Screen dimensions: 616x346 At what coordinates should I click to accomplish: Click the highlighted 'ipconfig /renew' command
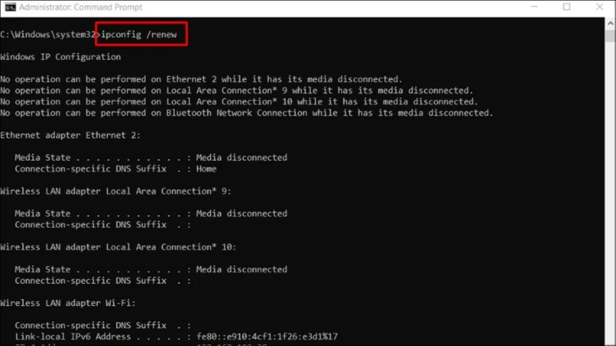[141, 34]
